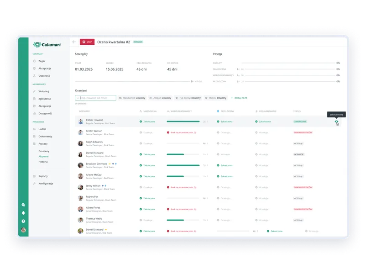Click the eye icon for Esther Howard
The width and height of the screenshot is (365, 274).
point(337,122)
